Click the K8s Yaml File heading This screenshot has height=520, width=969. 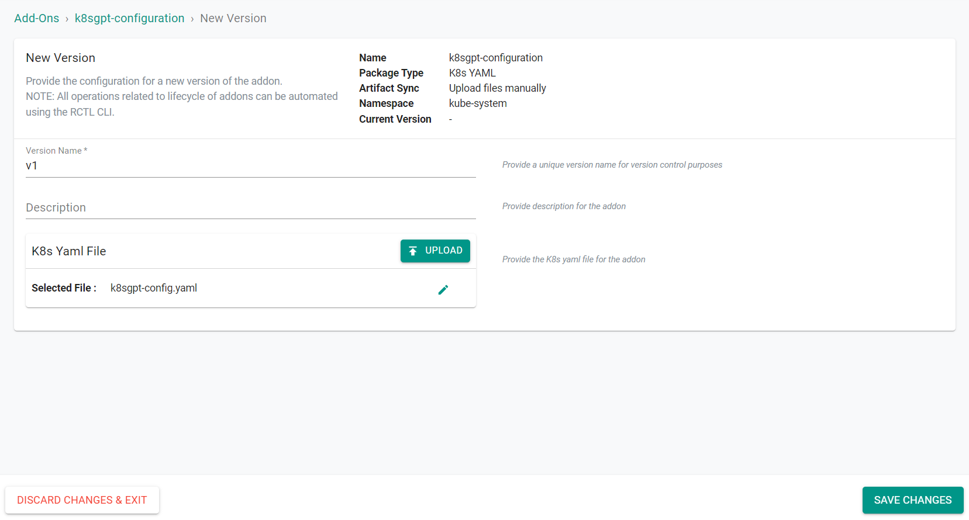69,251
